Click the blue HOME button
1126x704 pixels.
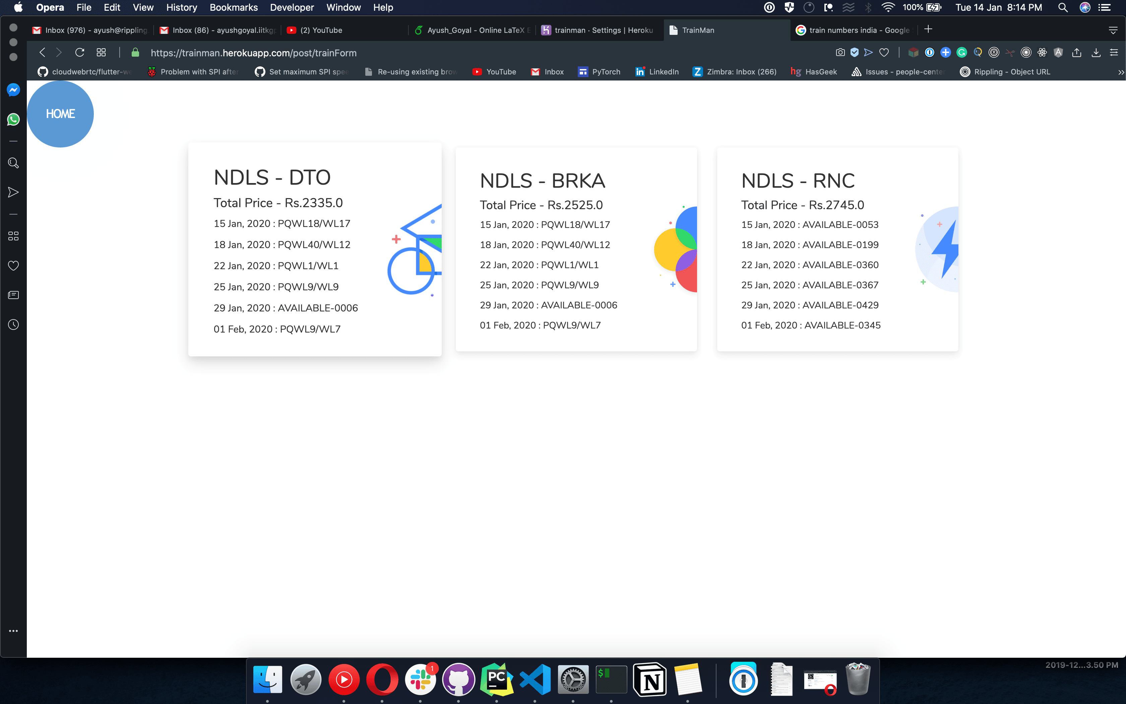click(60, 114)
